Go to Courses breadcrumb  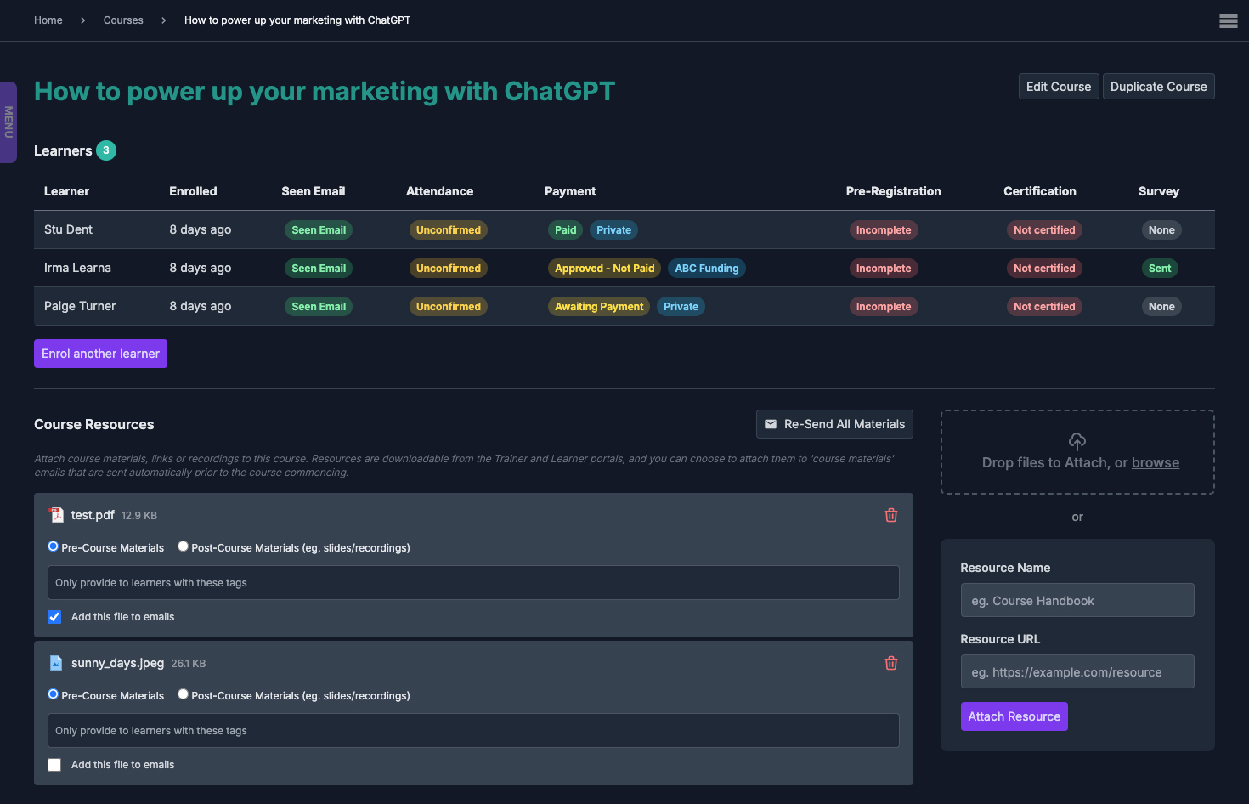[x=123, y=20]
